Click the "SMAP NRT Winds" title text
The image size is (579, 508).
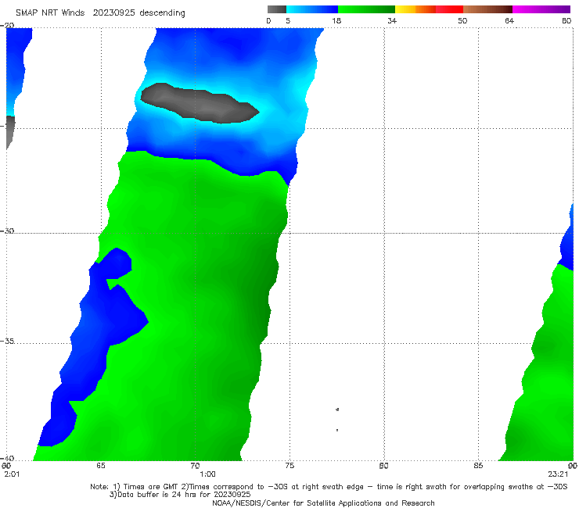(50, 13)
